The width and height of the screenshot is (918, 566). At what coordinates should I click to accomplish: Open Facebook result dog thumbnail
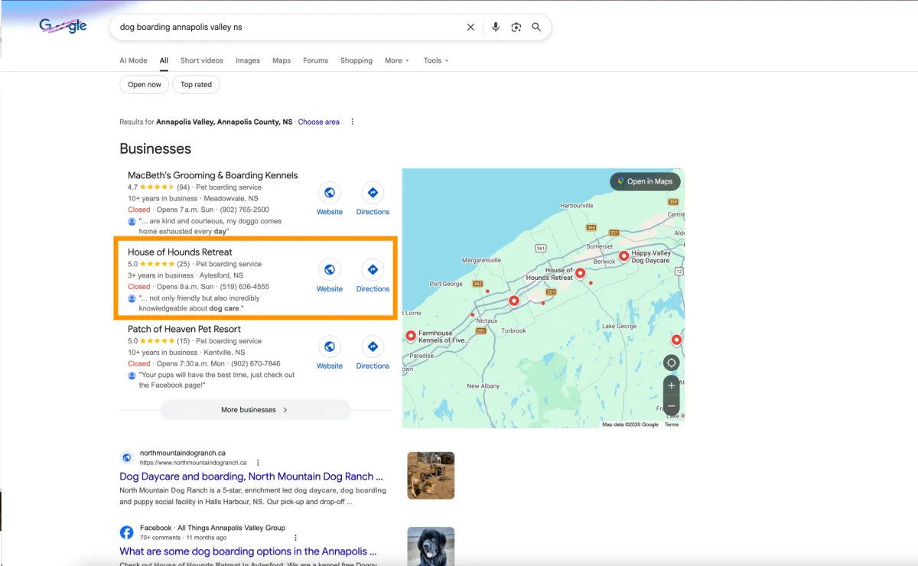pos(431,546)
